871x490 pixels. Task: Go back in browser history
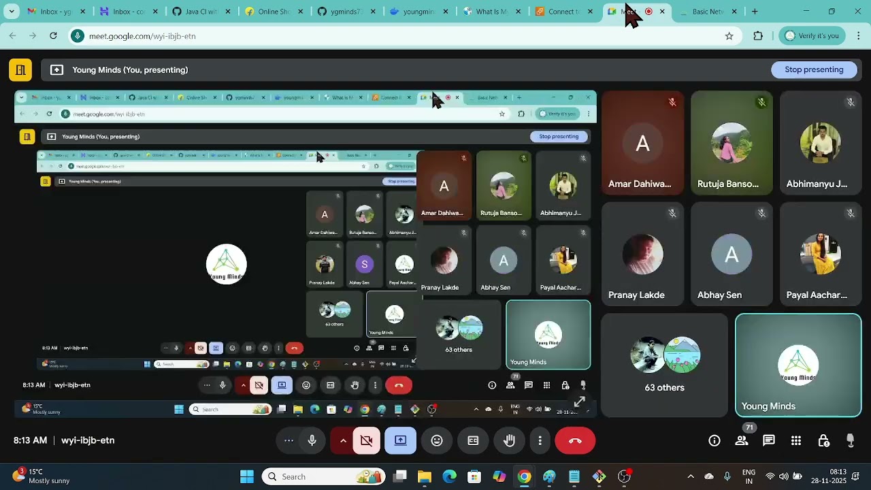point(13,35)
